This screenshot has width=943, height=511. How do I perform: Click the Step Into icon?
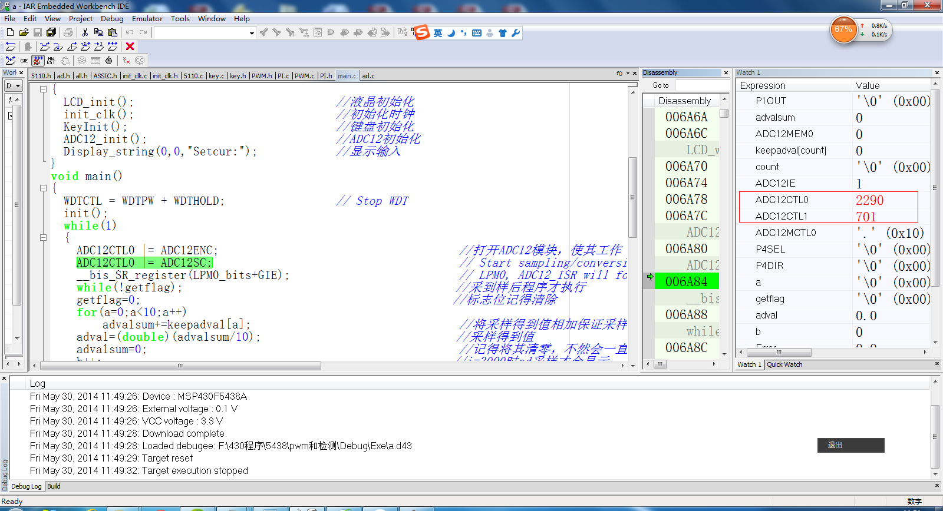(58, 47)
